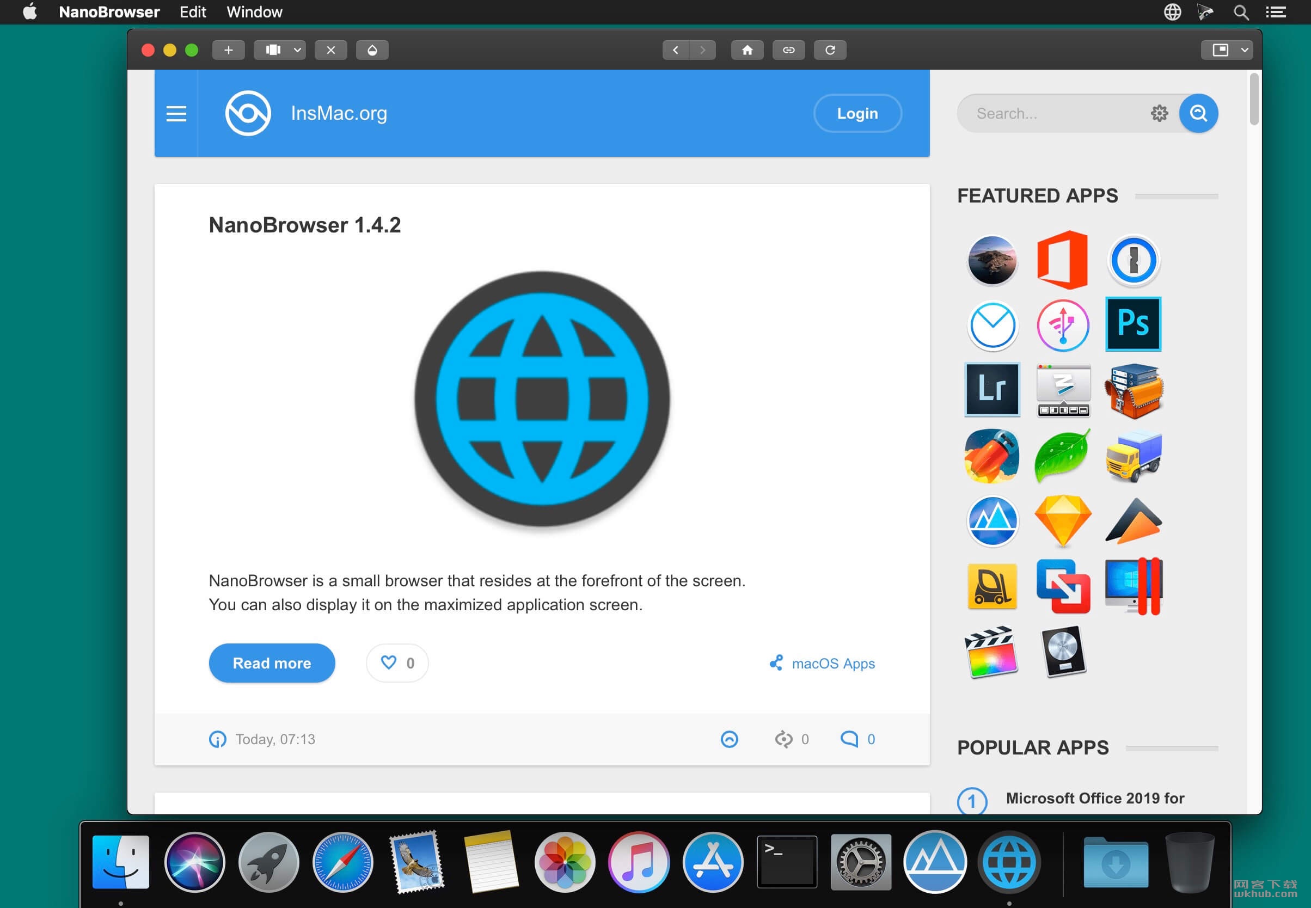The height and width of the screenshot is (908, 1311).
Task: Open Photoshop featured app
Action: tap(1134, 324)
